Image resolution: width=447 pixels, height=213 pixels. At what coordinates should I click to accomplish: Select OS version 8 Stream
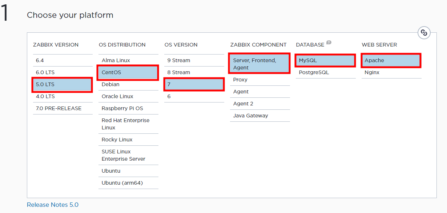194,72
